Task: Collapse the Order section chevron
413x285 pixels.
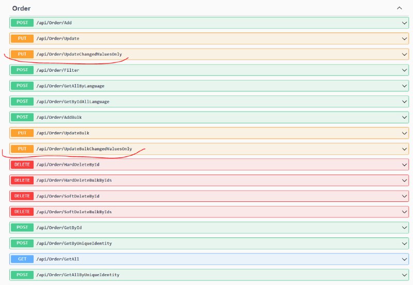Action: point(399,8)
